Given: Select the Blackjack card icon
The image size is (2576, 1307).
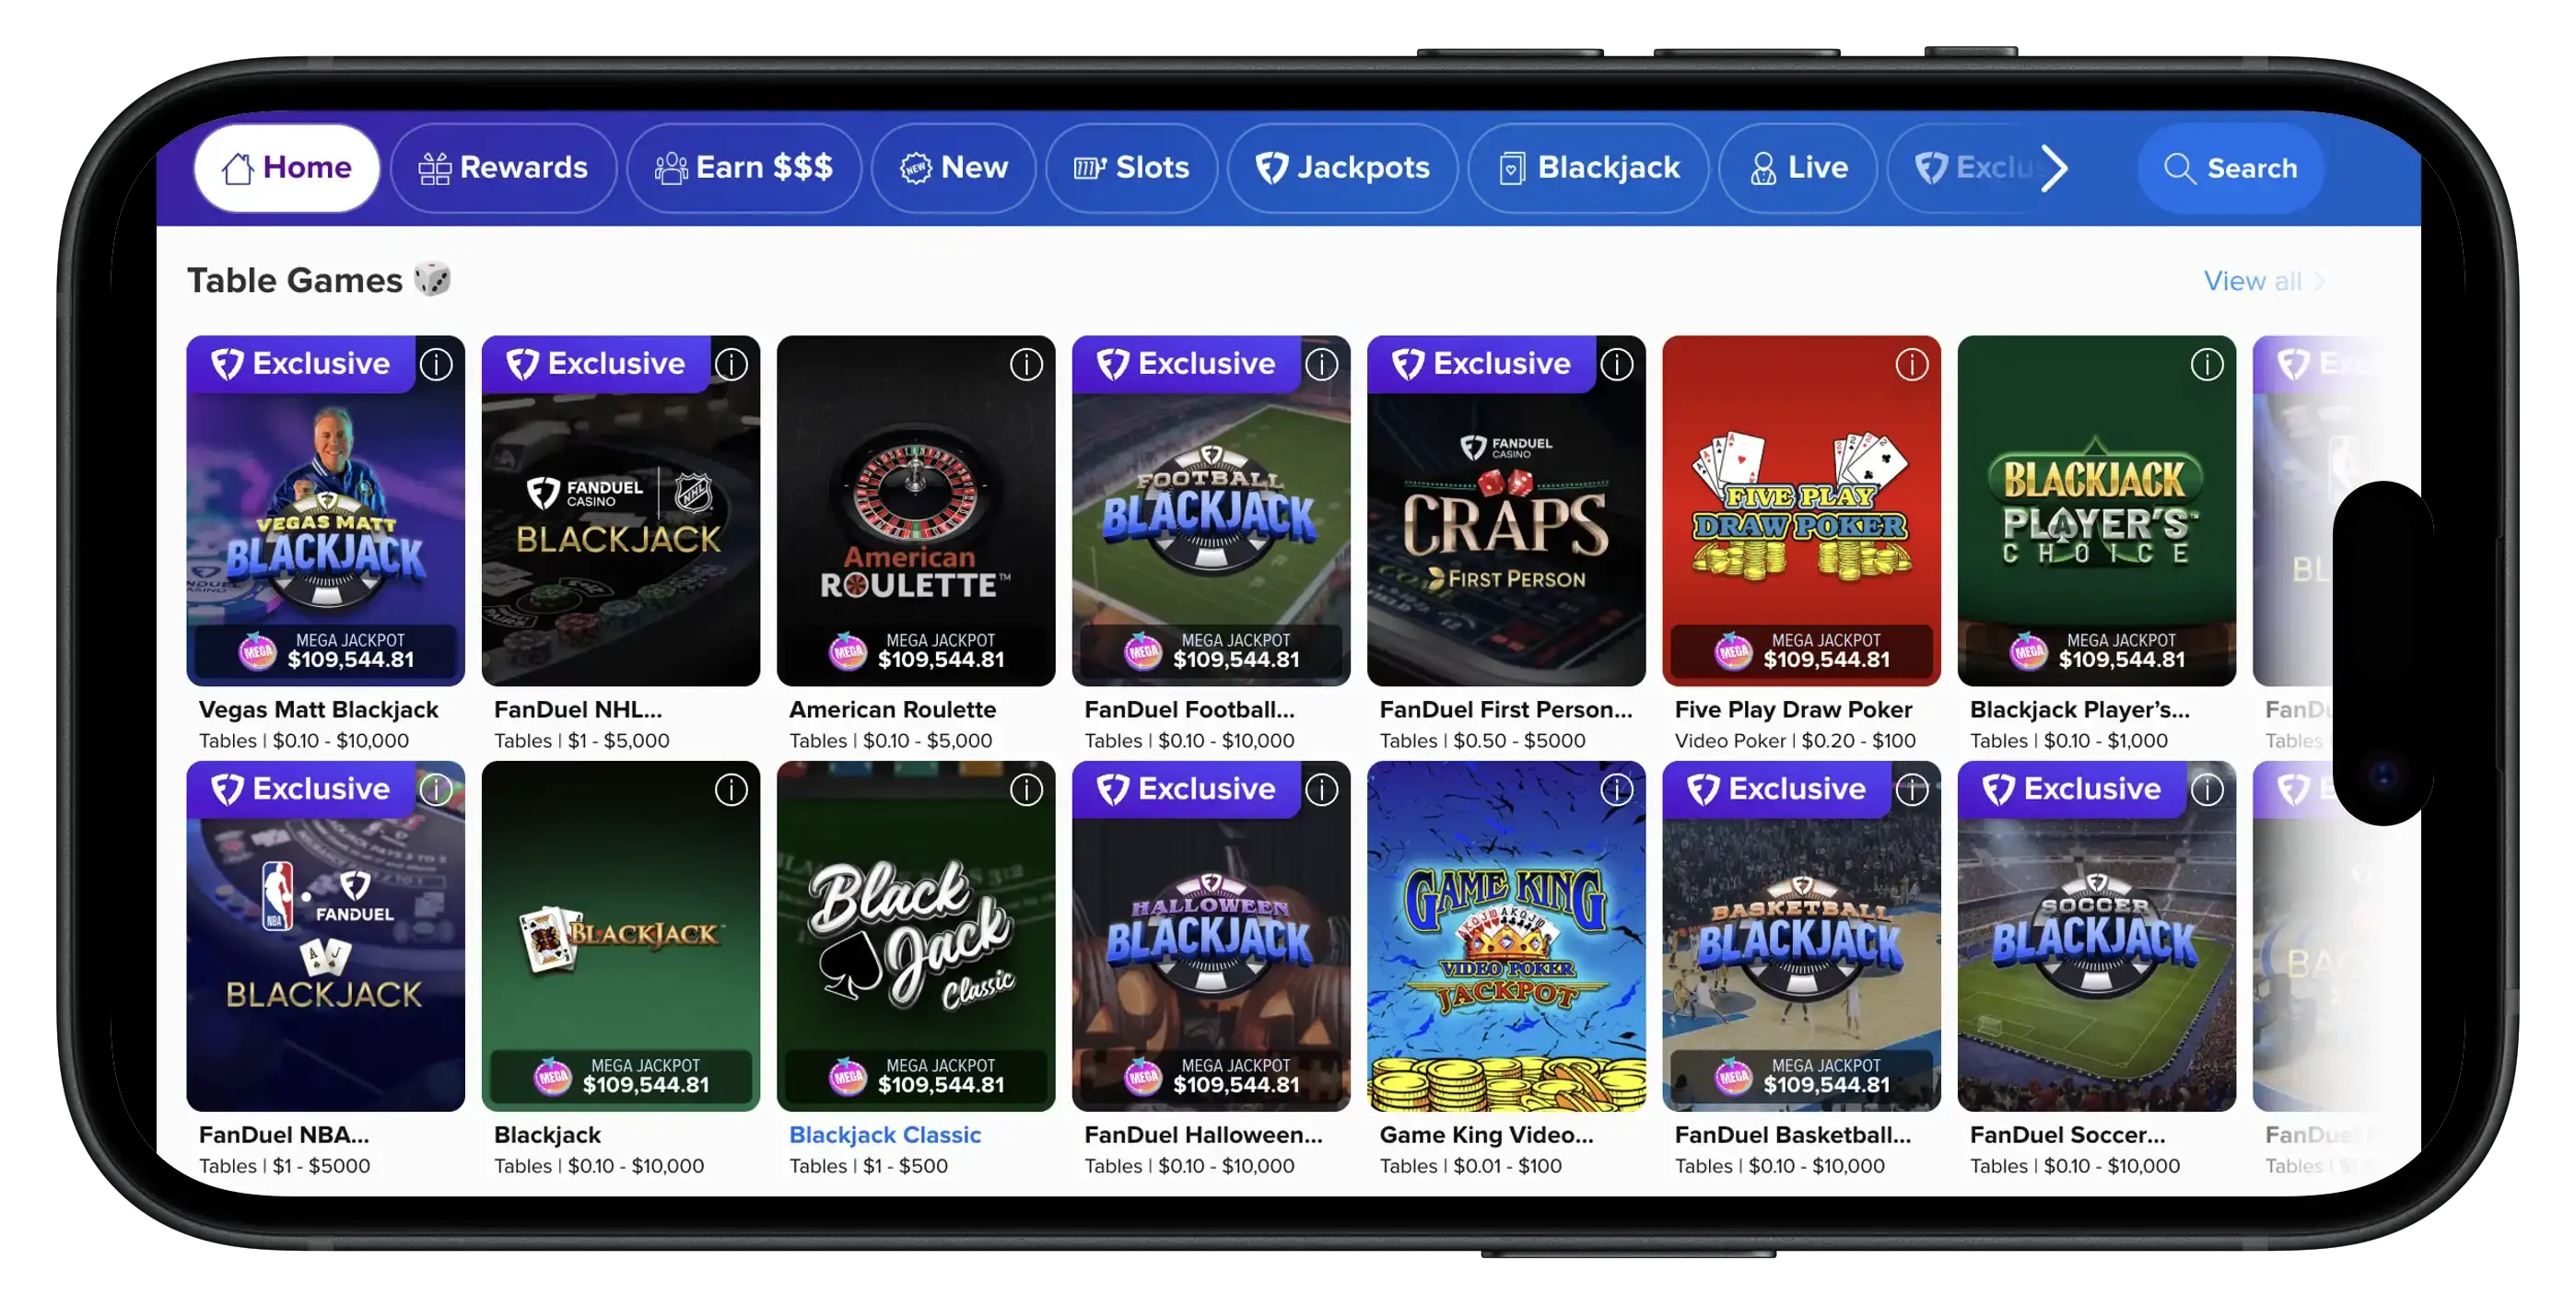Looking at the screenshot, I should click(1511, 168).
